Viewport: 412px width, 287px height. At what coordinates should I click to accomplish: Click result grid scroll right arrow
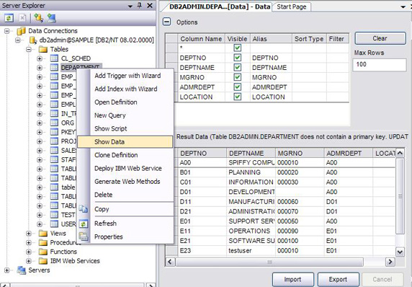coord(390,262)
